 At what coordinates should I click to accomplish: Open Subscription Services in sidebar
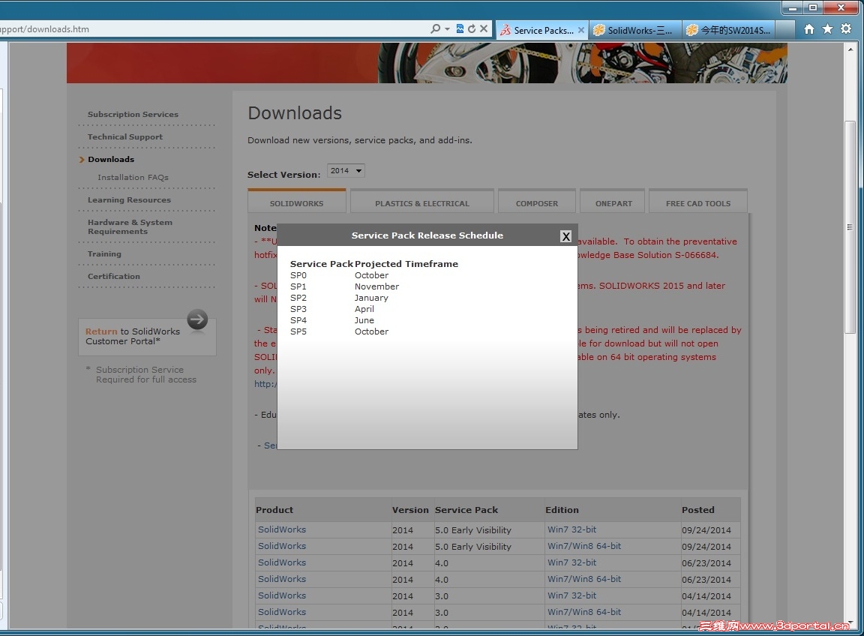[133, 115]
